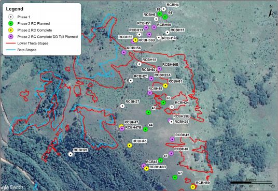278x191 pixels.
Task: Click the Legend heading text
Action: coord(15,9)
